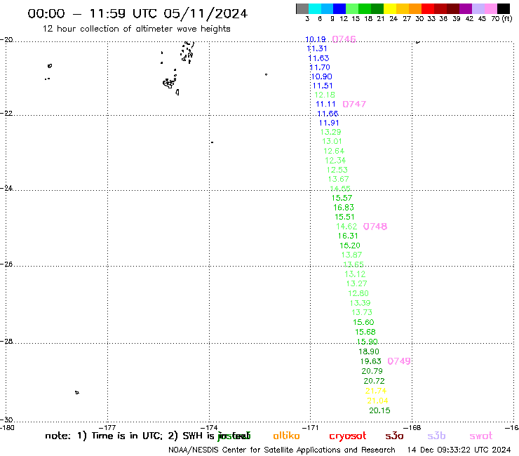
Task: Select the 0749 pass time marker
Action: click(x=399, y=361)
